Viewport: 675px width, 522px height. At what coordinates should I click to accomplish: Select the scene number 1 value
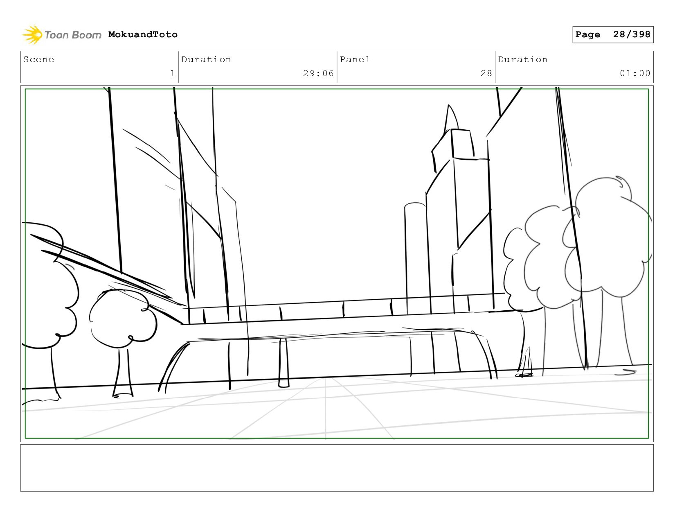[x=173, y=73]
